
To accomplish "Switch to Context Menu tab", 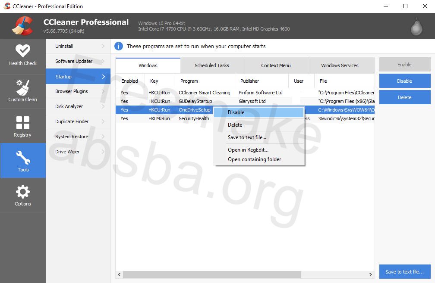I will point(276,65).
